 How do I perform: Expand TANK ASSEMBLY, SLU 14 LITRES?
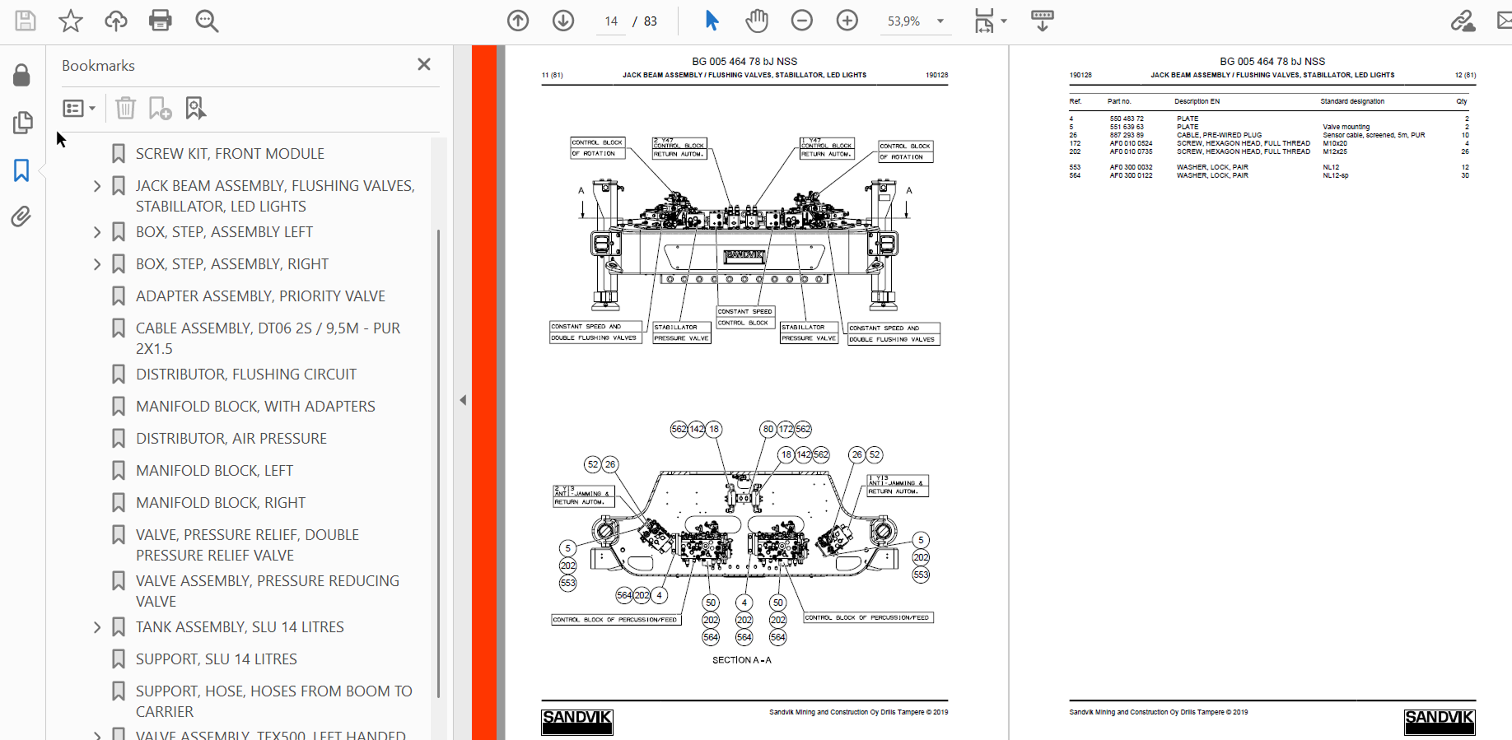tap(97, 627)
